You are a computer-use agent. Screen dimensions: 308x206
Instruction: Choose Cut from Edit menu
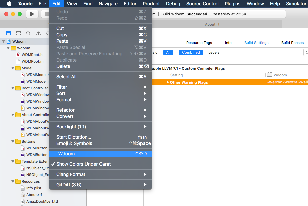(100, 28)
